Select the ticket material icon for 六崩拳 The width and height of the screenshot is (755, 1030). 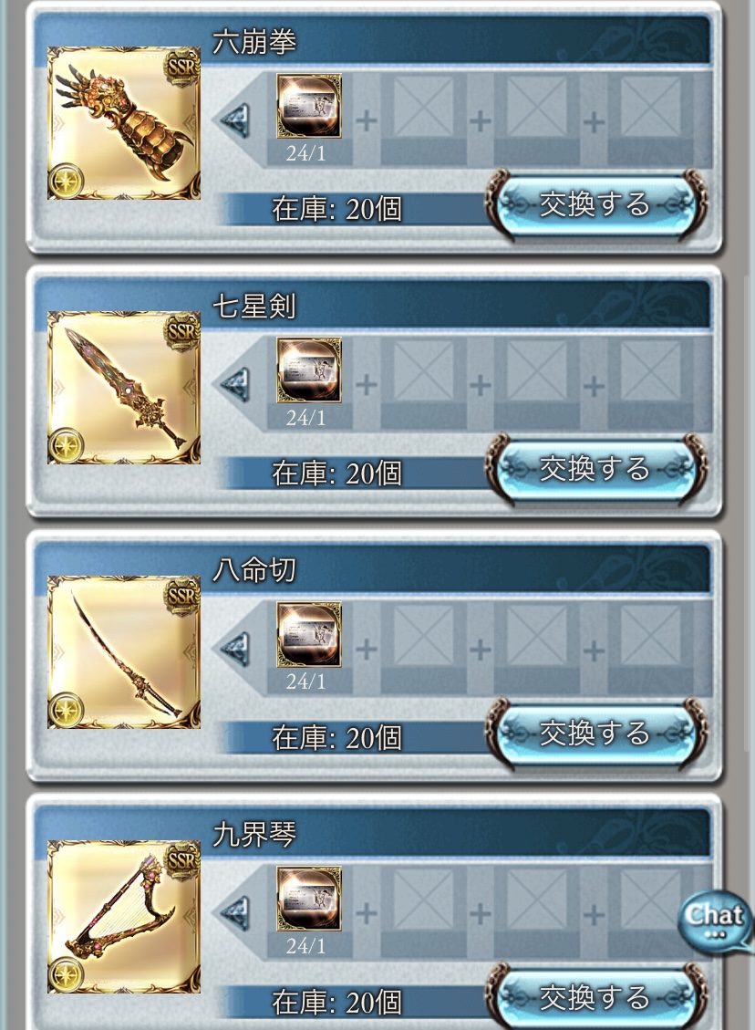pos(308,106)
